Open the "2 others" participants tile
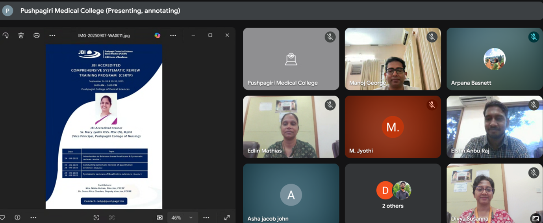543x223 pixels. pyautogui.click(x=393, y=193)
